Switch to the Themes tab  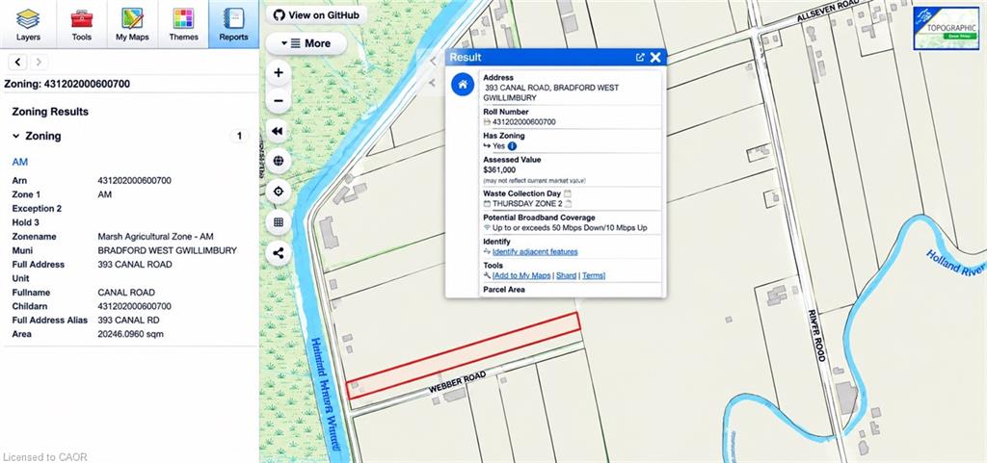click(x=183, y=24)
